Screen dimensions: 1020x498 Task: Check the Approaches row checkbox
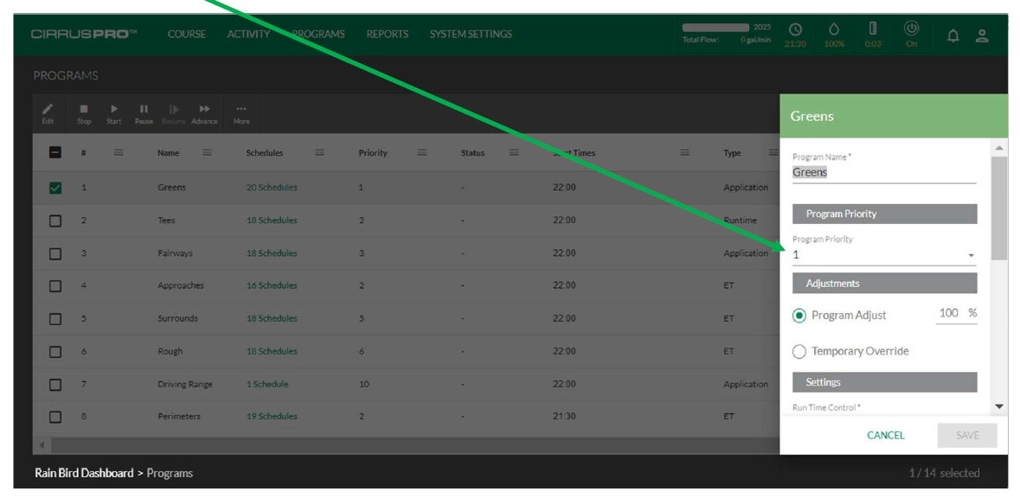pos(55,286)
